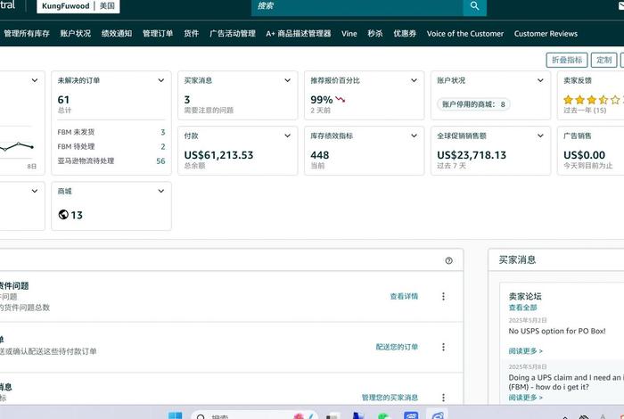Expand the 未解决的订单 card chevron
Viewport: 624px width, 419px height.
click(x=160, y=80)
